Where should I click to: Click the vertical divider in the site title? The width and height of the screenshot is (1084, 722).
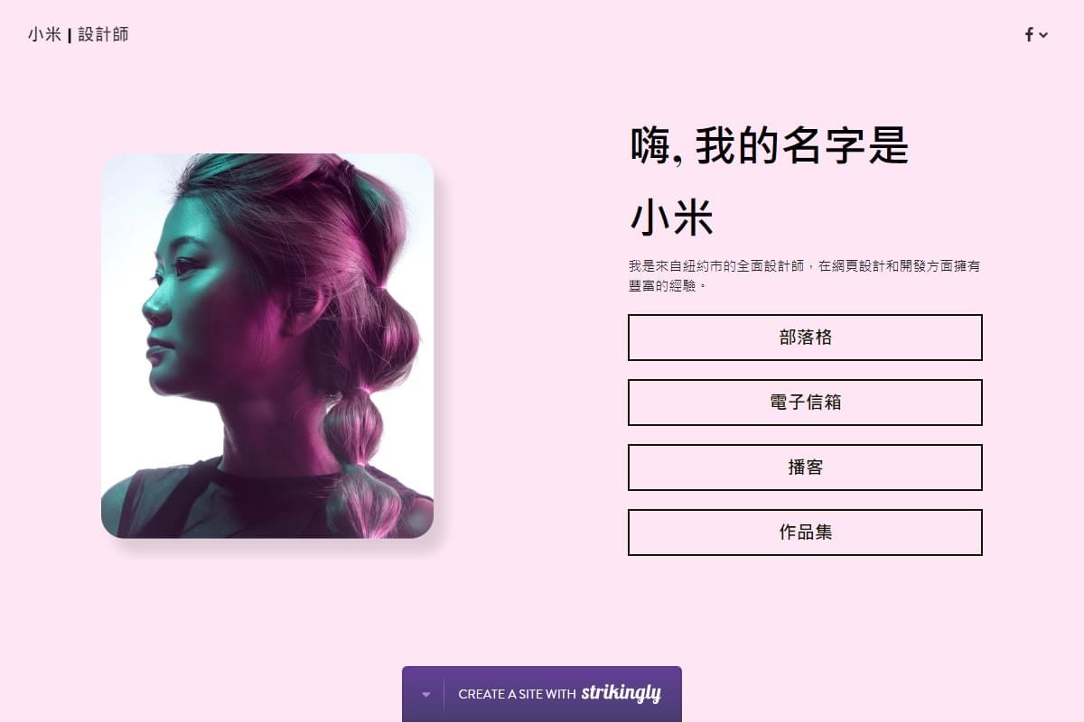click(70, 36)
